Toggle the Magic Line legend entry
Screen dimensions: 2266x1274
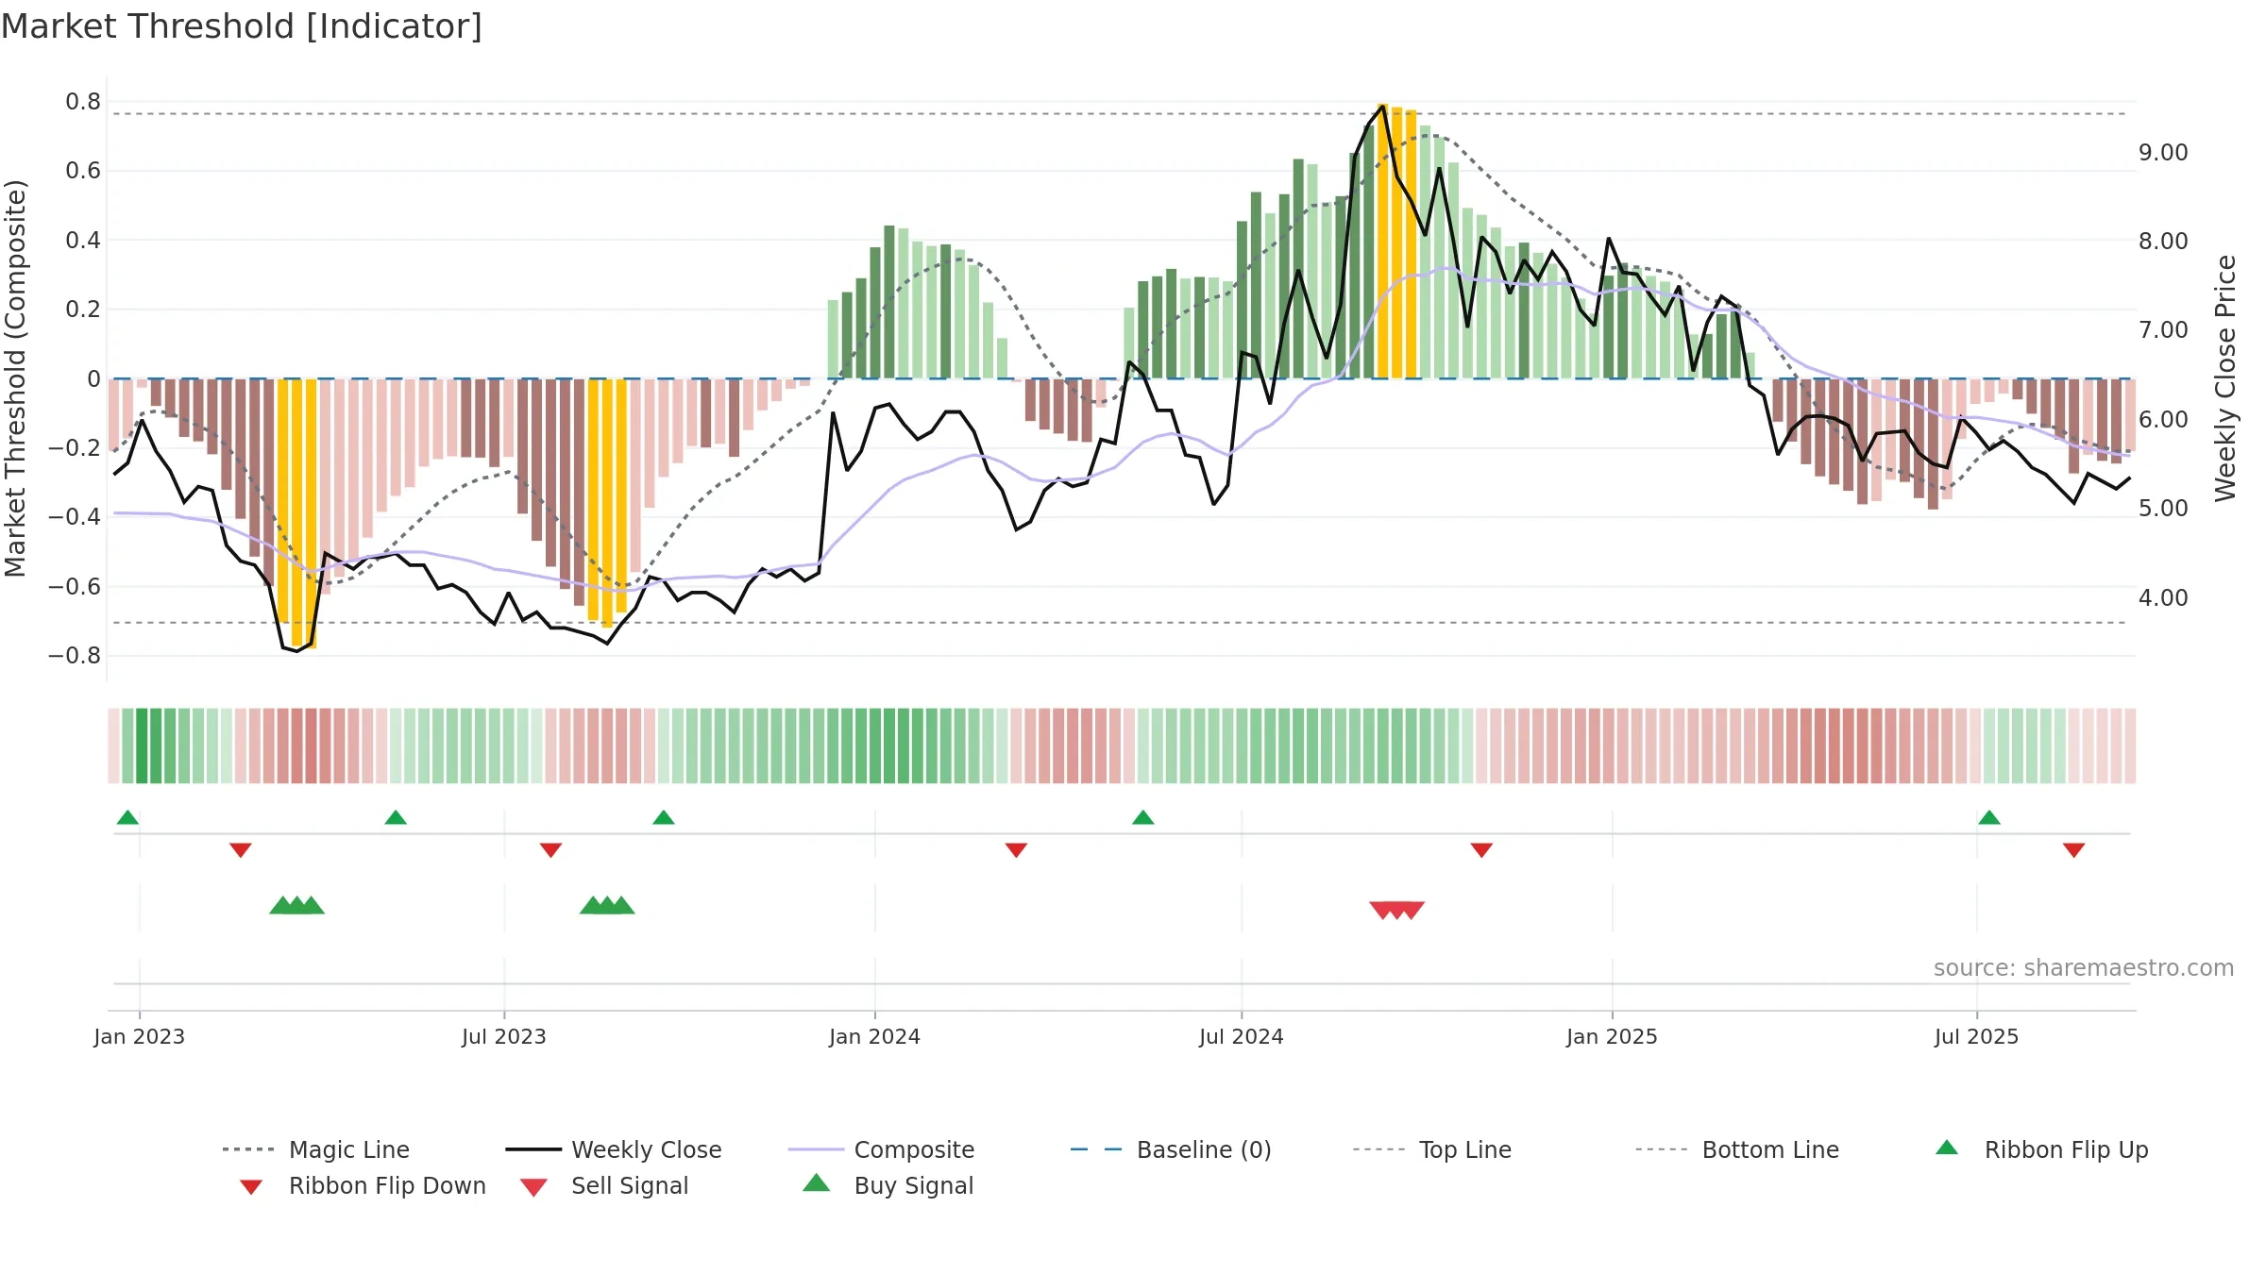316,1149
